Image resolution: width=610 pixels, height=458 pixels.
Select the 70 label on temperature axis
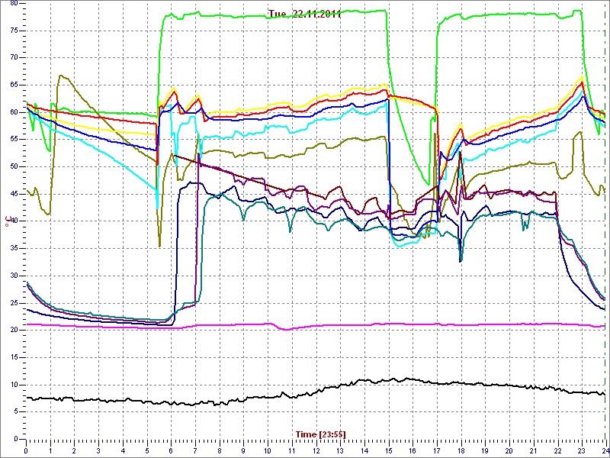14,58
